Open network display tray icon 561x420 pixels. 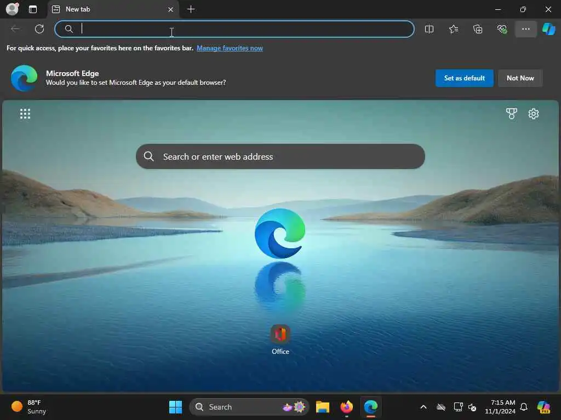click(458, 407)
